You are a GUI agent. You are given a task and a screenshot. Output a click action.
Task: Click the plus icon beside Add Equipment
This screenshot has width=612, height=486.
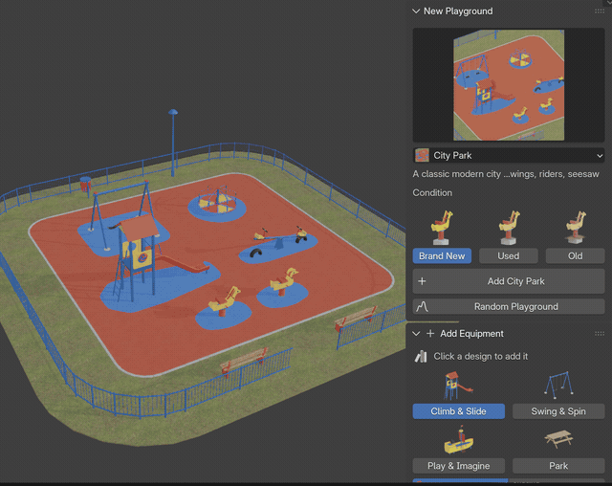coord(430,334)
